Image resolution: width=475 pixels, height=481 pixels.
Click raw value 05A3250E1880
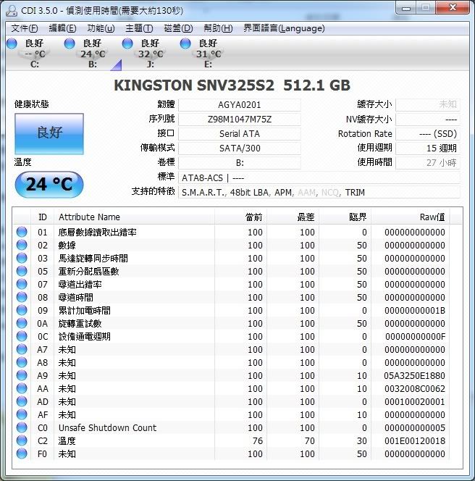click(415, 375)
